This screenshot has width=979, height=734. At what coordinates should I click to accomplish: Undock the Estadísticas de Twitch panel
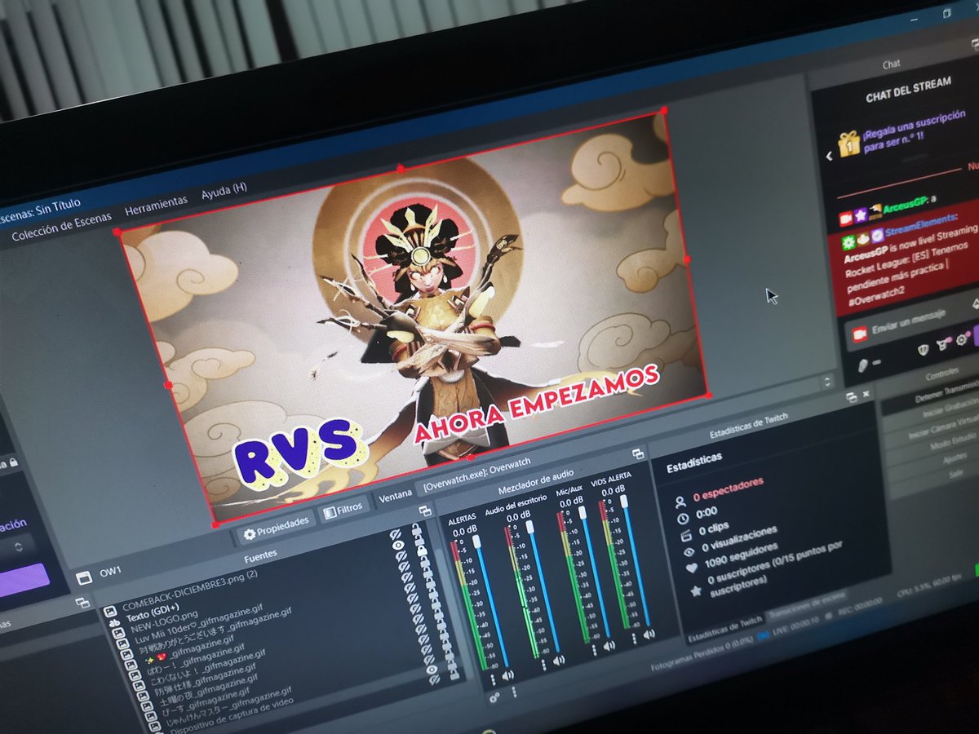[x=851, y=396]
